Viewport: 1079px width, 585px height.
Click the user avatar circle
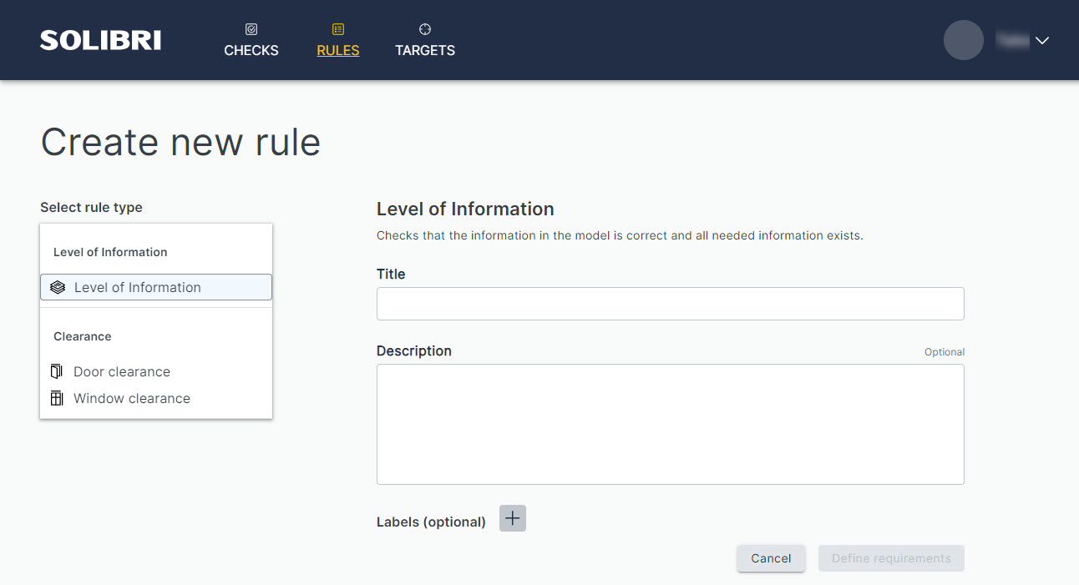click(x=964, y=40)
